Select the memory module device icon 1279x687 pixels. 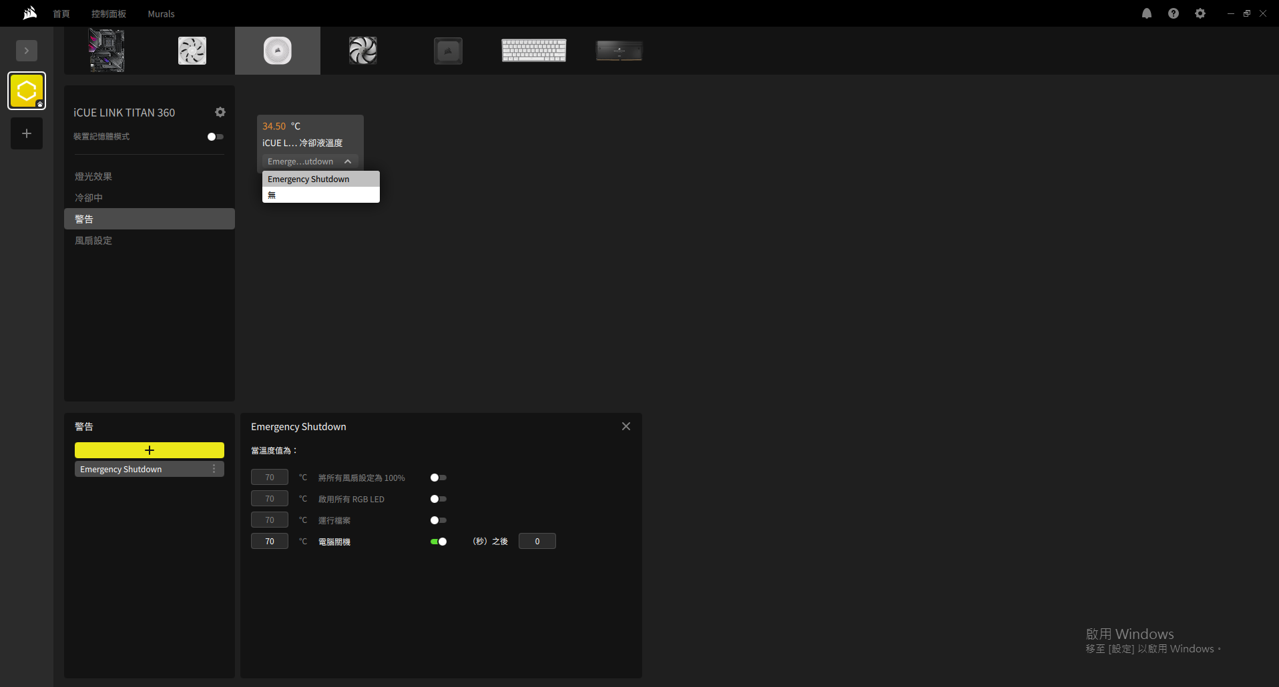click(x=619, y=51)
